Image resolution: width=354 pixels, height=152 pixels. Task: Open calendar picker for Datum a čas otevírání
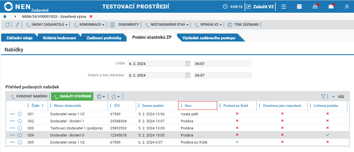tap(188, 75)
